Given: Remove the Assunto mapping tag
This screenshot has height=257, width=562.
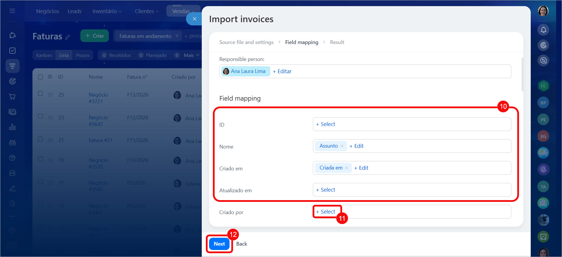Looking at the screenshot, I should coord(342,146).
